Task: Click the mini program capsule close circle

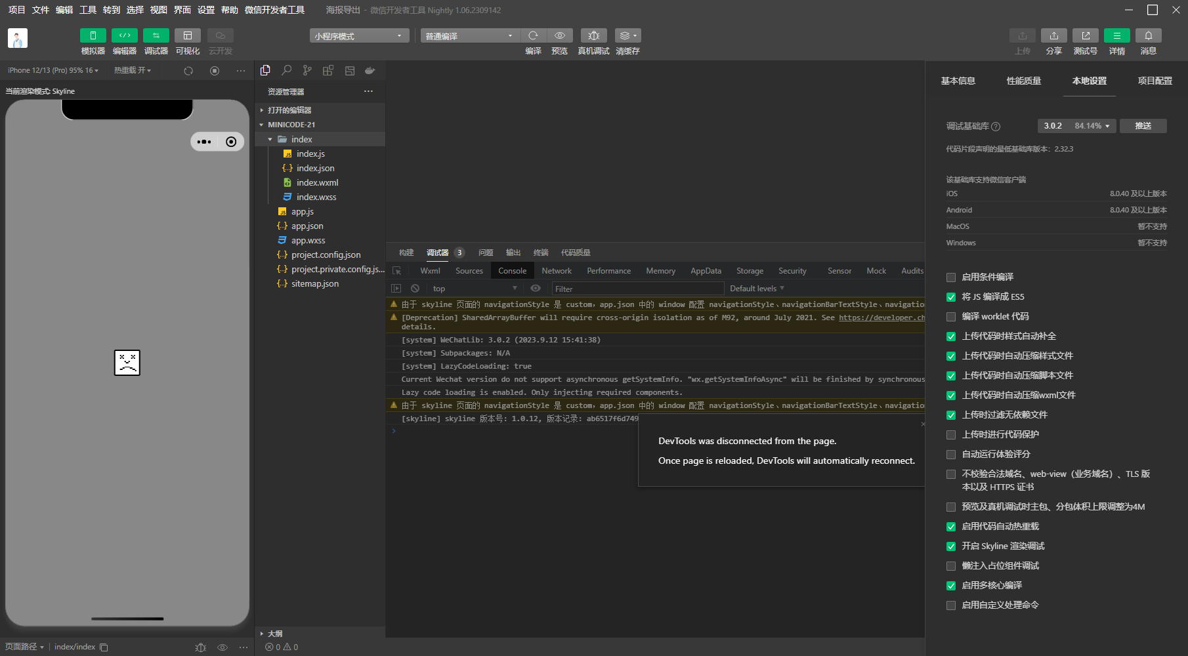Action: pyautogui.click(x=231, y=142)
